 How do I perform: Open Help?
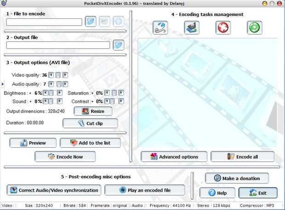pyautogui.click(x=217, y=193)
